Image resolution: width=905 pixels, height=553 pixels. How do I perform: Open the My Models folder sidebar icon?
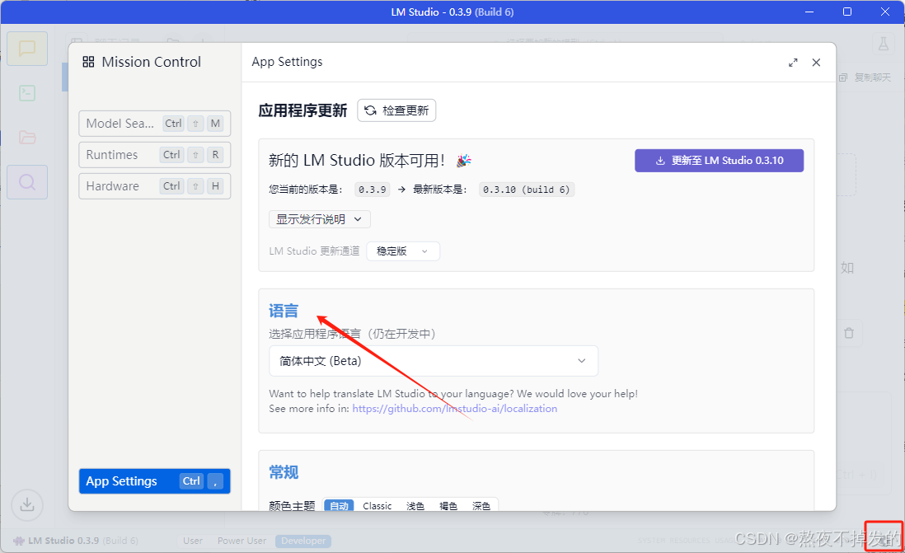point(27,138)
